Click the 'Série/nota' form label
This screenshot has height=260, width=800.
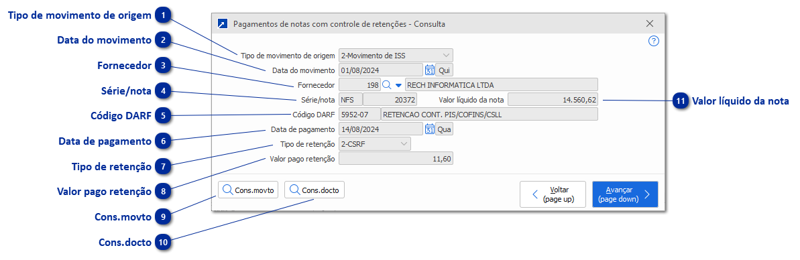coord(318,100)
